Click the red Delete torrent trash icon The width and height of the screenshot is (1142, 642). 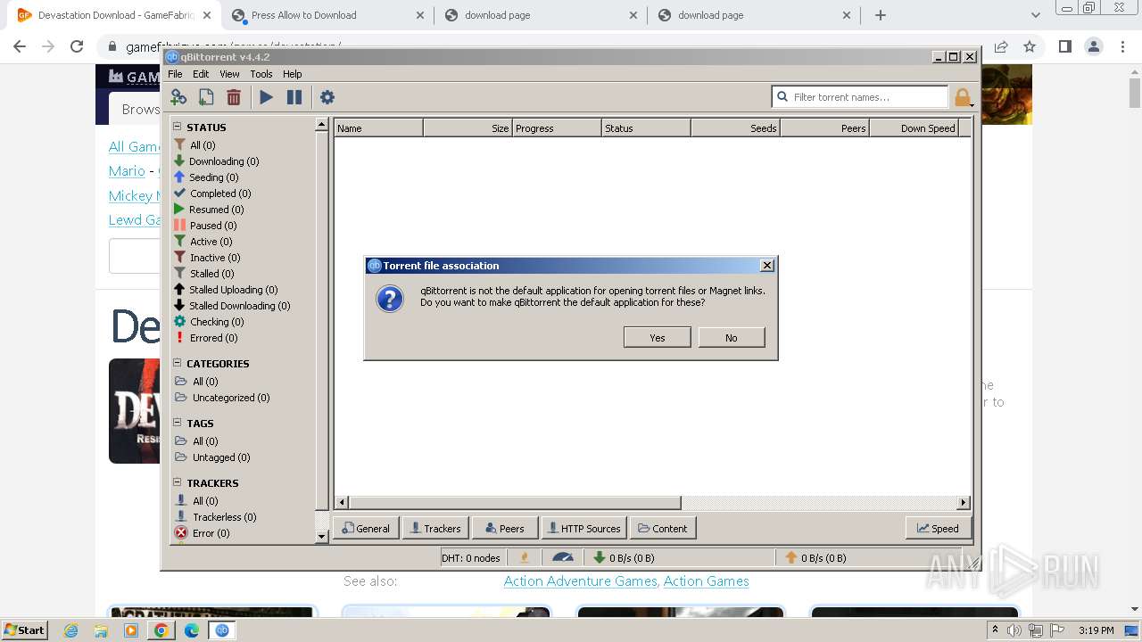point(234,97)
